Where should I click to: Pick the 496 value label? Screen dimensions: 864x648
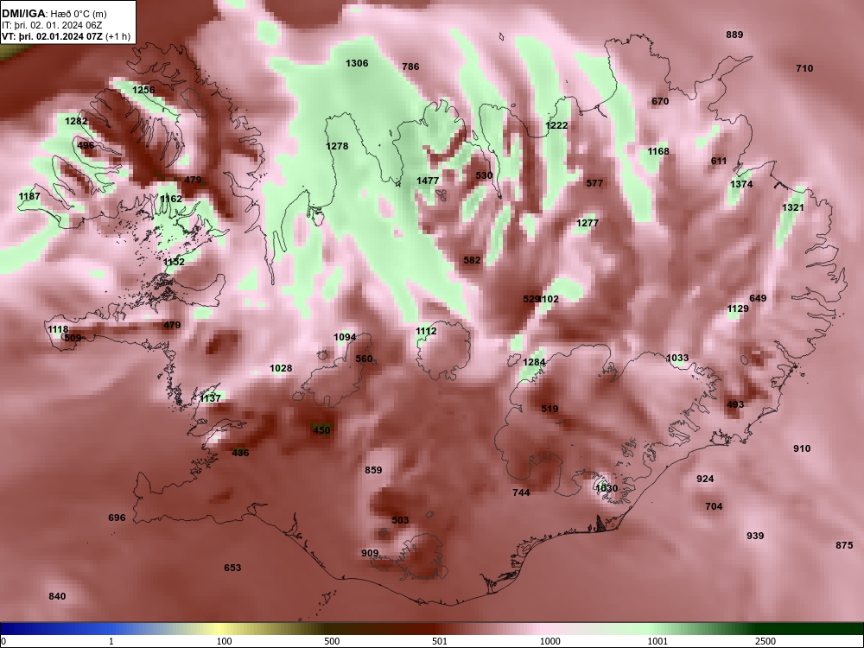[86, 145]
